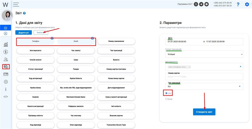
Task: Open Viber support chat icon
Action: point(196,4)
